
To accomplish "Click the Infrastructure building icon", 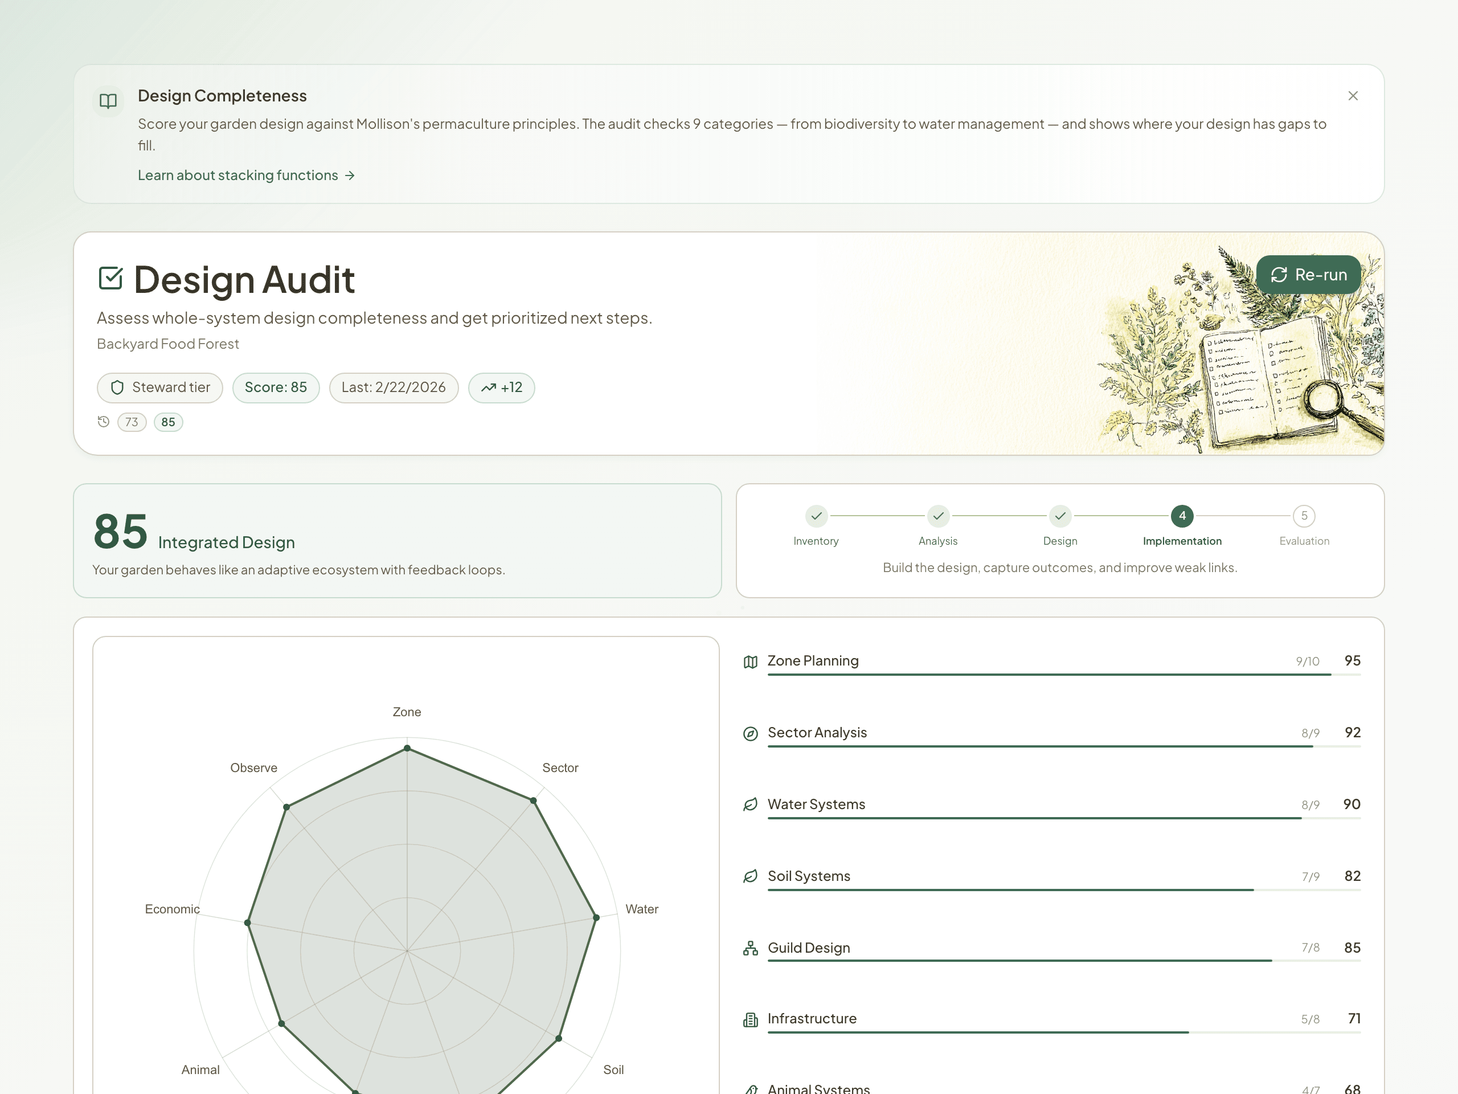I will pos(750,1020).
